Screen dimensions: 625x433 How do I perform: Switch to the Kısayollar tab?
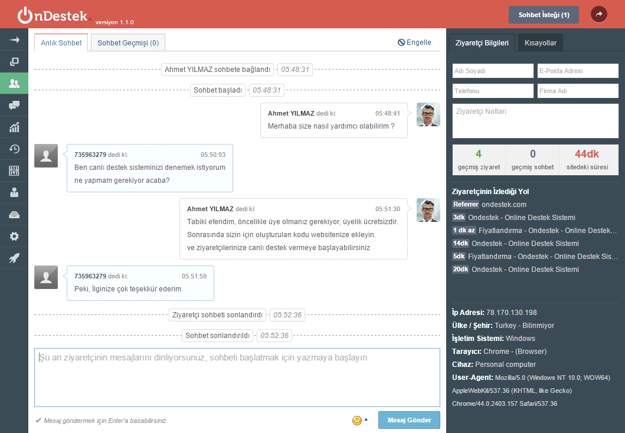pyautogui.click(x=541, y=42)
